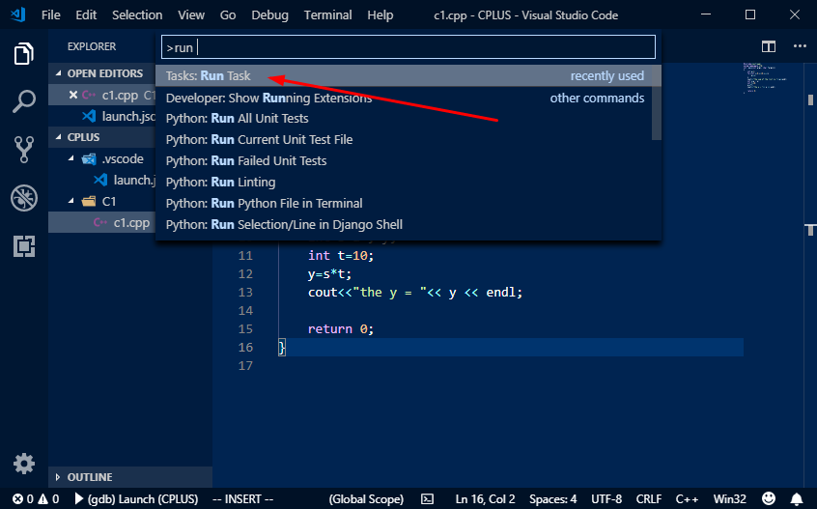Collapse the C1 folder

coord(70,201)
